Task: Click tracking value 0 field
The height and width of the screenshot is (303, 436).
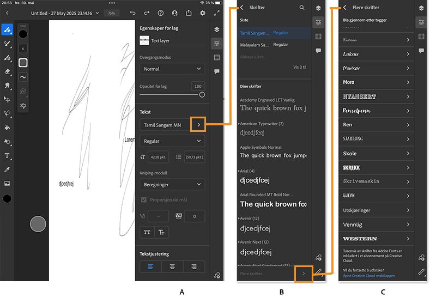Action: pos(195,216)
